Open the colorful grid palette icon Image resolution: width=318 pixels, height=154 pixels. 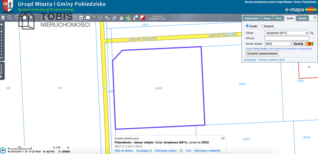(x=129, y=18)
